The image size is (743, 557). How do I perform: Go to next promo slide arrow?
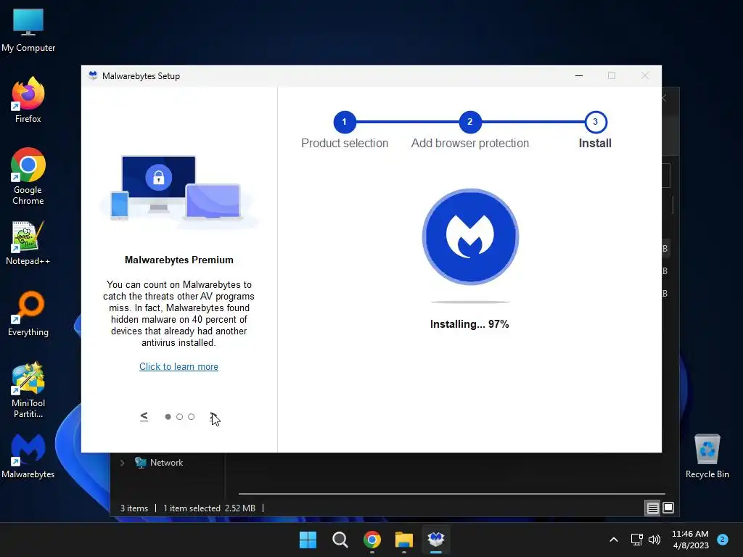pyautogui.click(x=214, y=416)
